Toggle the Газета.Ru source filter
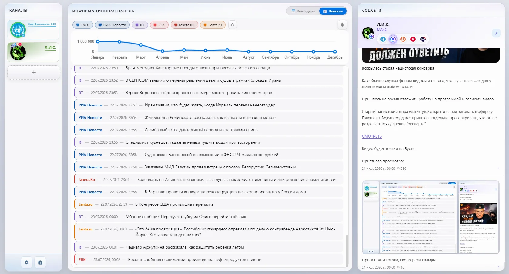Image resolution: width=509 pixels, height=274 pixels. click(184, 25)
